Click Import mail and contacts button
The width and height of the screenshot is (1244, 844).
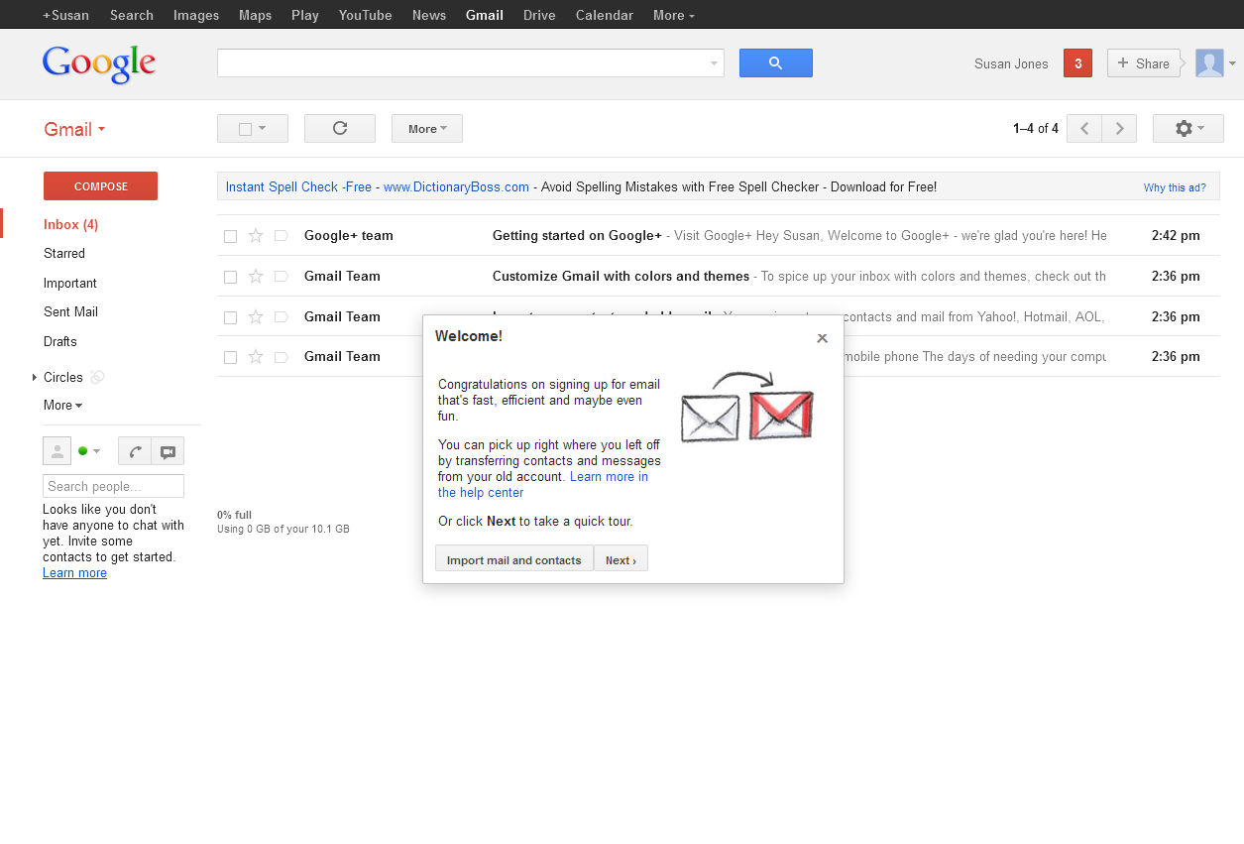(513, 559)
